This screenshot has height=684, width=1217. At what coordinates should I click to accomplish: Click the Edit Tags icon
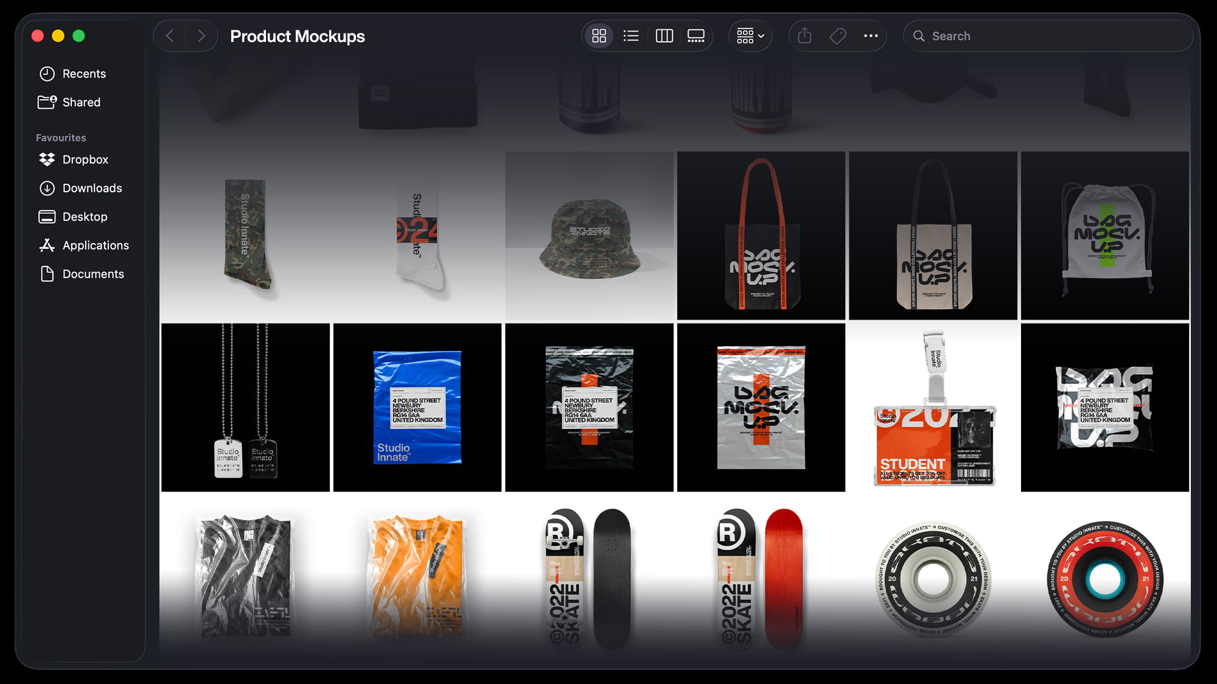coord(838,36)
